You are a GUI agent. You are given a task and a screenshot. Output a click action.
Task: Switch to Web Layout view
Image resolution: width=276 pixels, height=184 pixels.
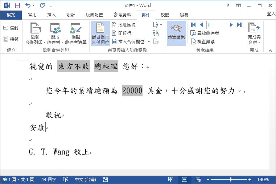(198, 180)
